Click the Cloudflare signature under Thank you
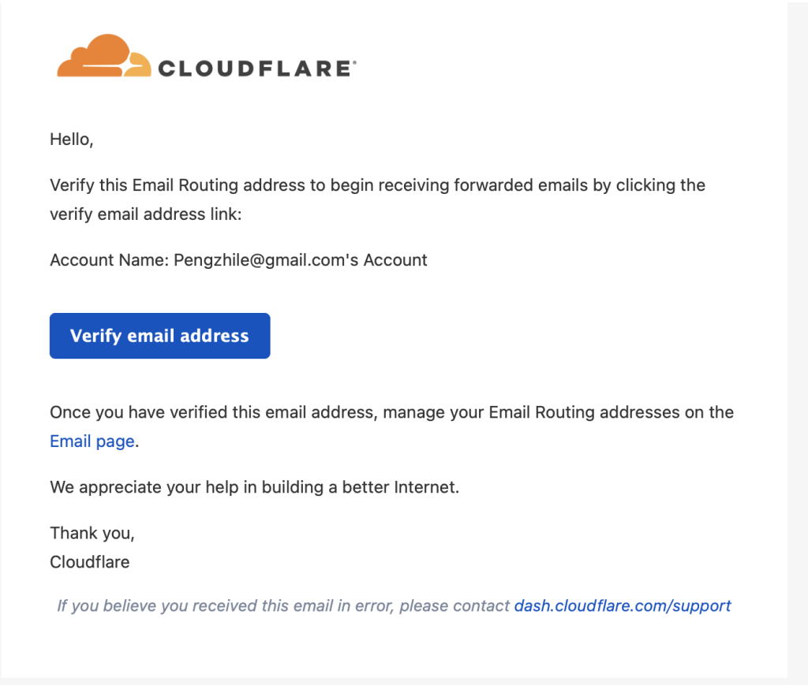The image size is (808, 685). pos(90,562)
